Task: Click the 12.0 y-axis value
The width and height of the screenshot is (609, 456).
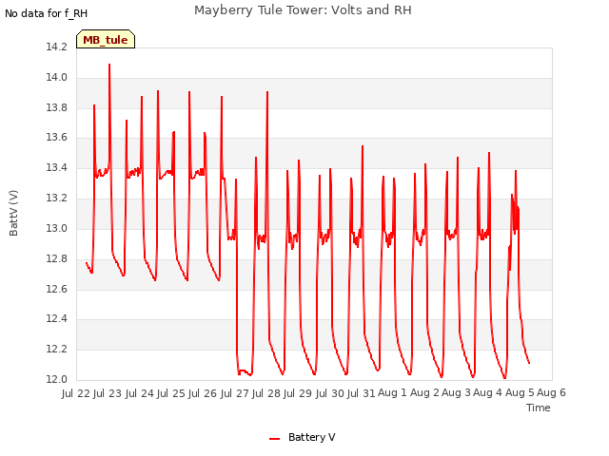Action: (57, 380)
